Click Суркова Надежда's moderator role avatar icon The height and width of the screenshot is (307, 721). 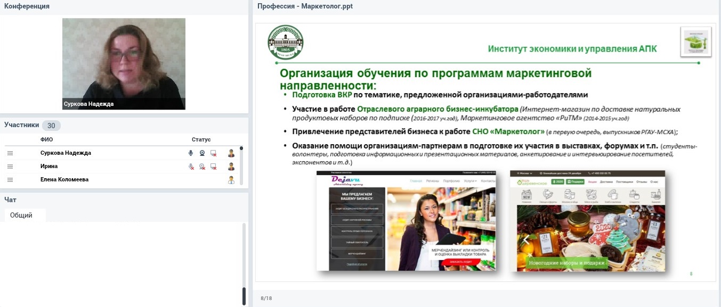[x=231, y=153]
